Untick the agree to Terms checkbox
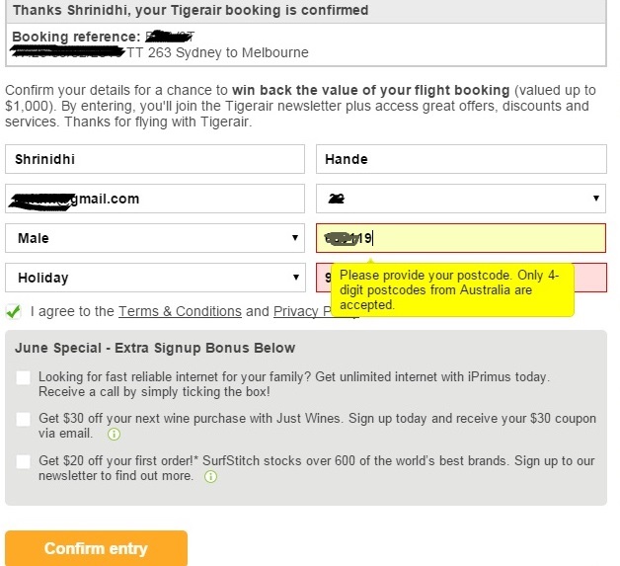620x566 pixels. click(x=14, y=311)
